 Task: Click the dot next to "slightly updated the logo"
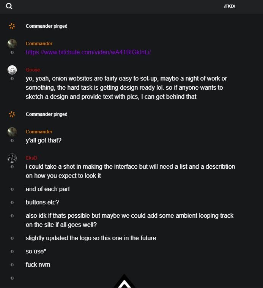click(12, 238)
